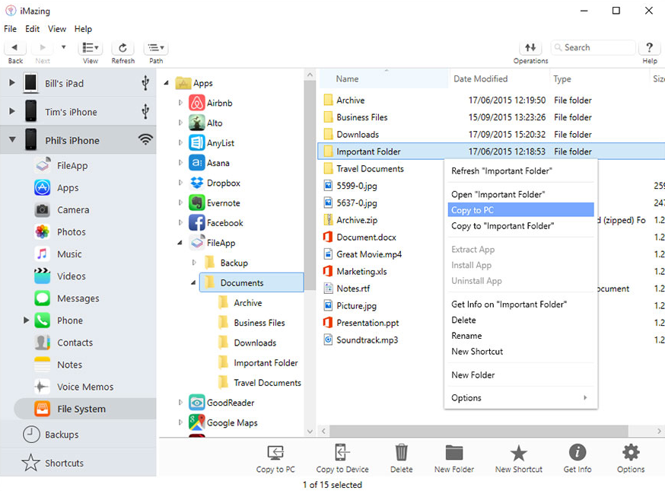This screenshot has width=665, height=491.
Task: Expand the Phone sidebar item
Action: coord(27,320)
